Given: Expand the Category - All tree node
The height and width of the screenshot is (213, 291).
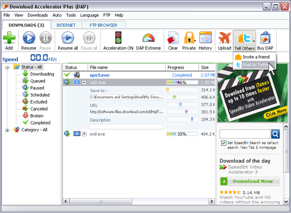Looking at the screenshot, I should [7, 130].
